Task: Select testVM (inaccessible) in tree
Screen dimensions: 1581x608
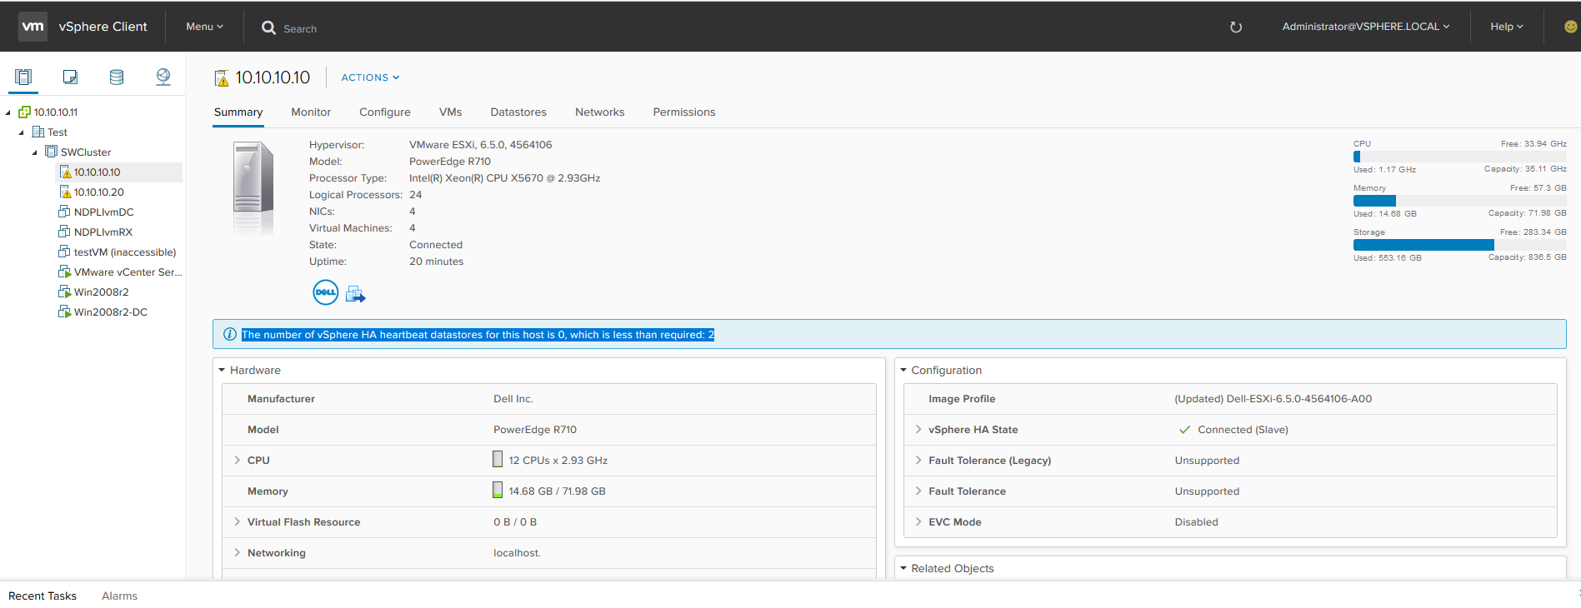Action: point(125,252)
